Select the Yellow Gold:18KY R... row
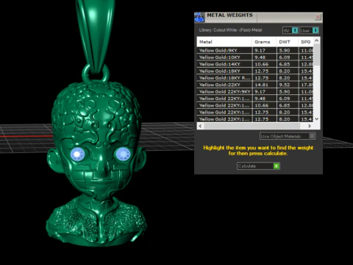353x265 pixels. pos(255,78)
